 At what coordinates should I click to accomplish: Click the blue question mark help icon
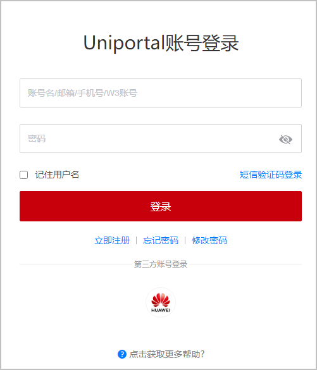[121, 354]
